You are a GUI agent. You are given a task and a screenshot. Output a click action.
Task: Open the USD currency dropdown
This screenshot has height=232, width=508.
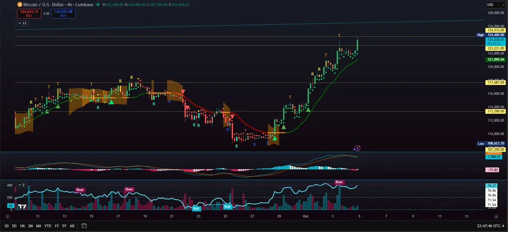pyautogui.click(x=496, y=5)
